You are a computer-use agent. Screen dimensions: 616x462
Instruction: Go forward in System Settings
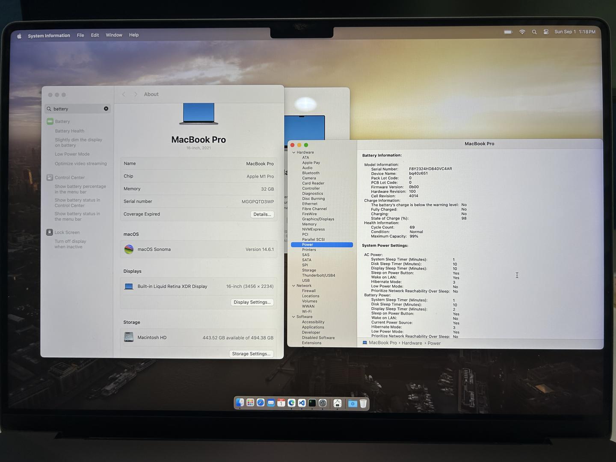pyautogui.click(x=136, y=94)
